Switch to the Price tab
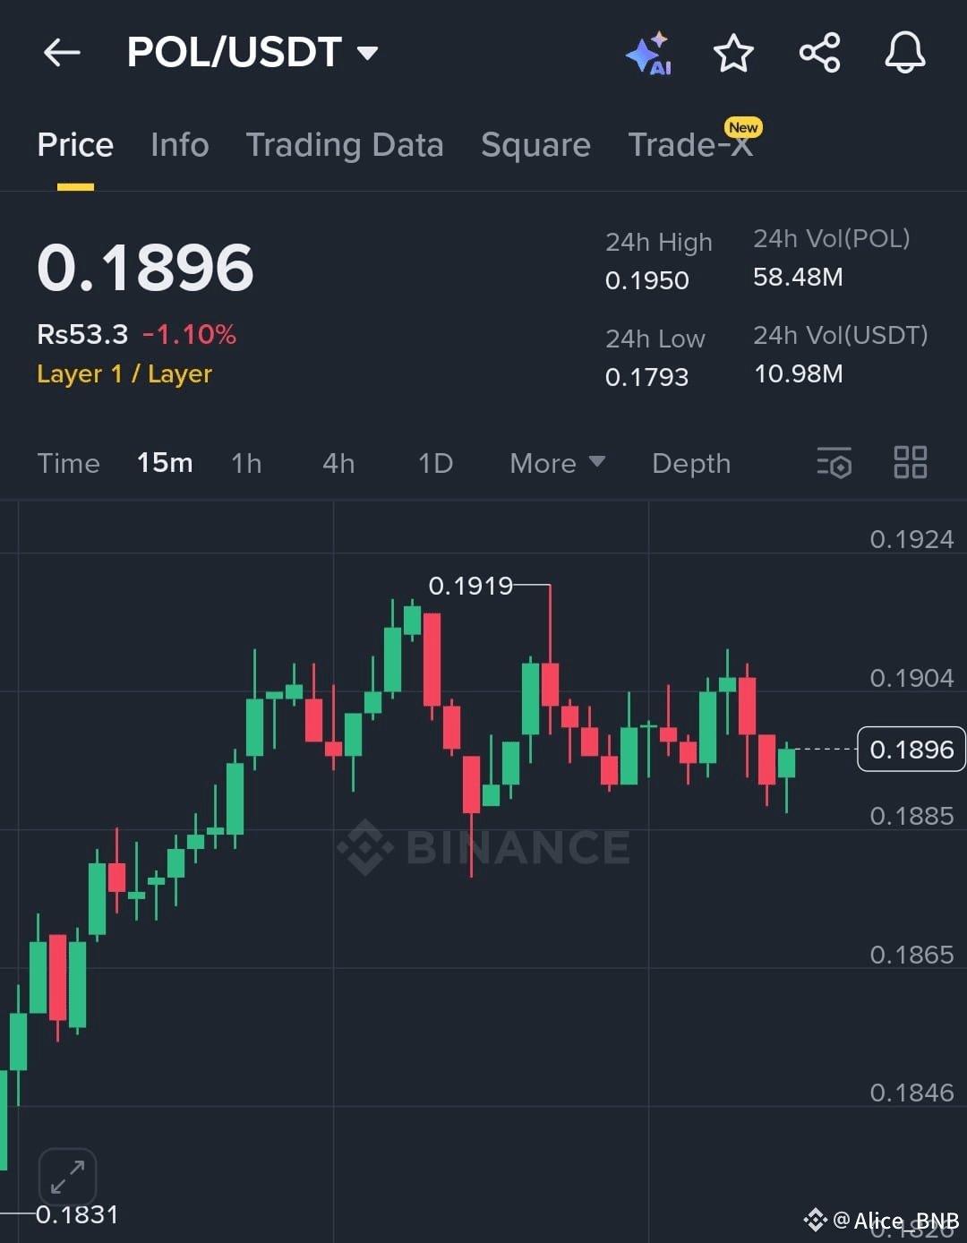967x1243 pixels. (75, 145)
